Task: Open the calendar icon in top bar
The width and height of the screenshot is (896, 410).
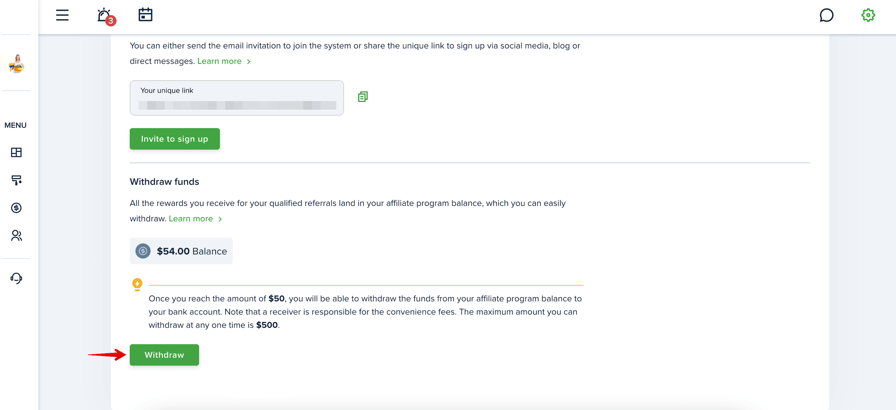Action: 145,15
